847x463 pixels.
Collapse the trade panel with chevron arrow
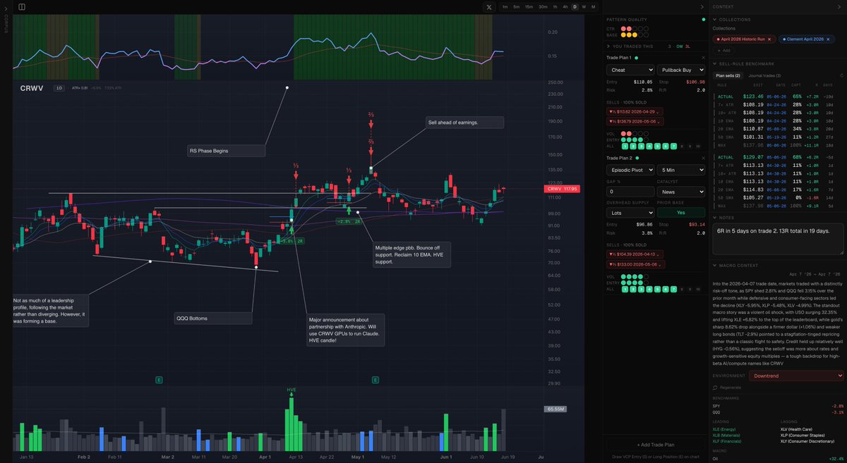coord(701,6)
